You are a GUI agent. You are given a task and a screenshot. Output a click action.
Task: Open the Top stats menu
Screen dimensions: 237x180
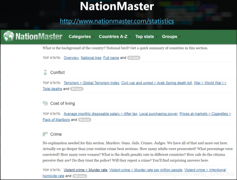[145, 37]
